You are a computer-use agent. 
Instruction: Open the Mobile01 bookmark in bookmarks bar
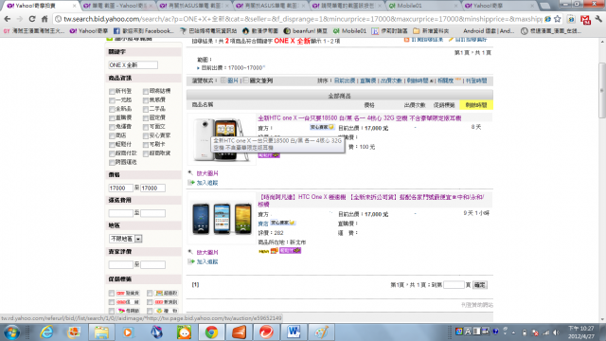(349, 30)
